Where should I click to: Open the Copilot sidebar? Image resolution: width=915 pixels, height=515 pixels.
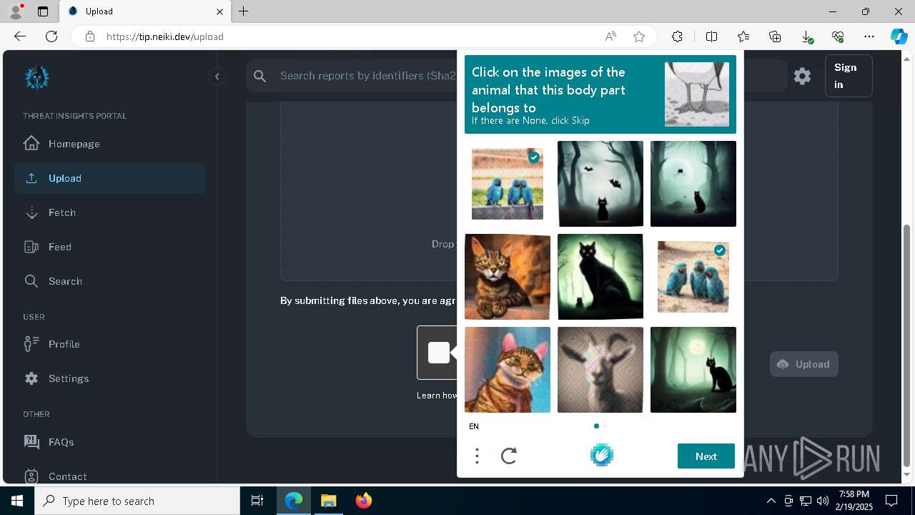click(x=899, y=36)
